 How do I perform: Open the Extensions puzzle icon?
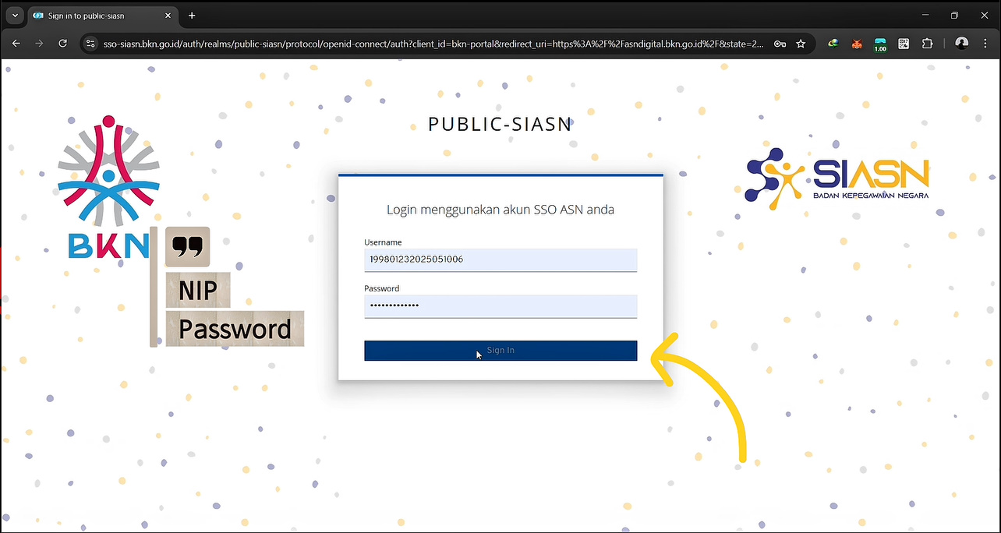(x=927, y=44)
